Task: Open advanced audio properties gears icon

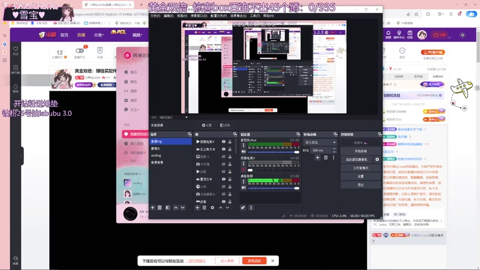Action: [243, 208]
